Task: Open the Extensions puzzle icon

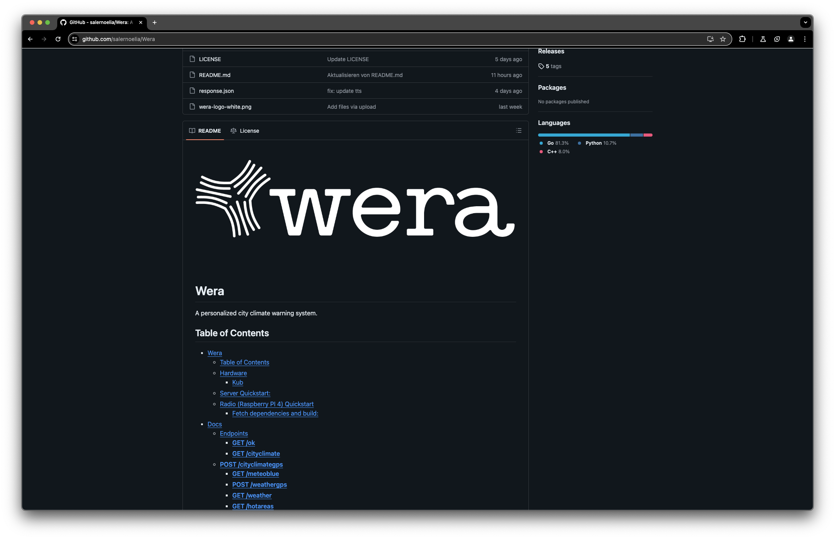Action: coord(742,39)
